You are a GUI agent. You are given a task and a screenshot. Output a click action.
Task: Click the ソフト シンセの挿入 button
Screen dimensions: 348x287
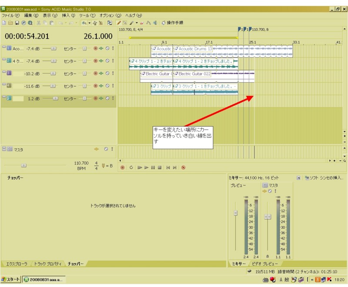pos(324,178)
